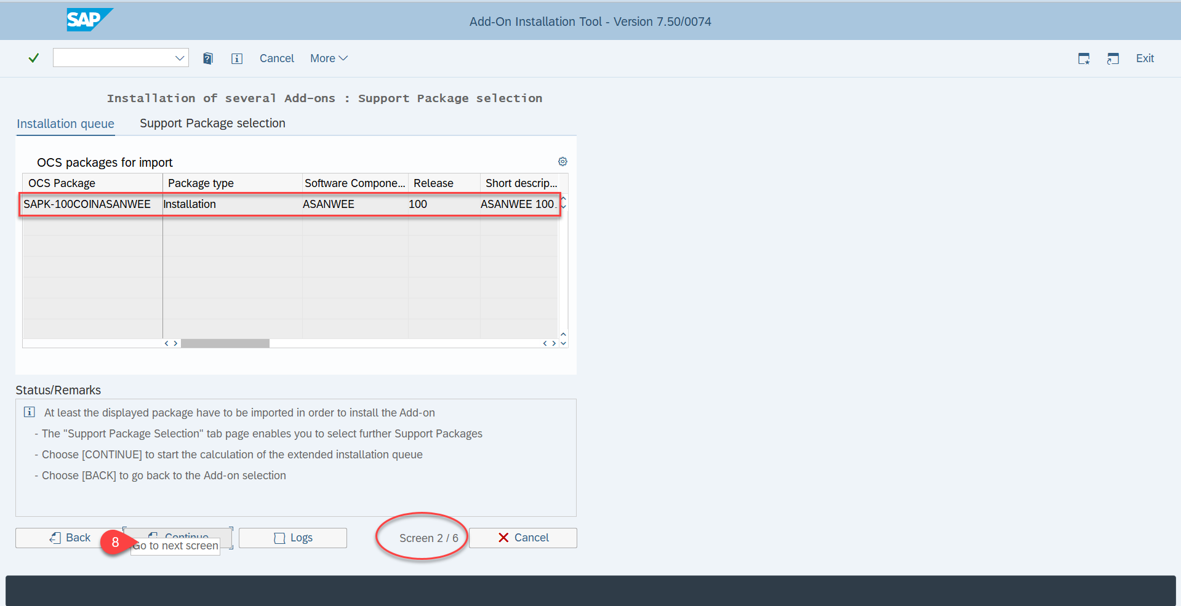Click the green checkmark Enter icon

(x=34, y=58)
